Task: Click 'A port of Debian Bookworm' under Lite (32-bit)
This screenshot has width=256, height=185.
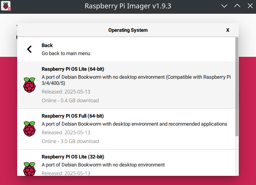Action: click(71, 165)
